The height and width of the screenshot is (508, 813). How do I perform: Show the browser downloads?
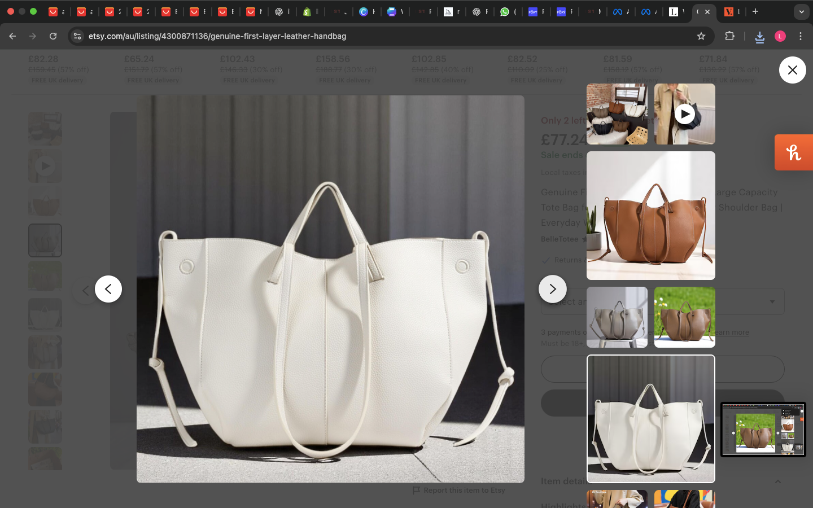point(759,37)
